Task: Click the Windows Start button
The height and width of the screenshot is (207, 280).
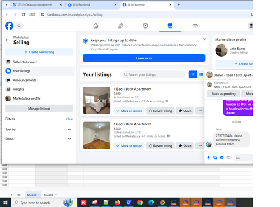Action: (6, 203)
